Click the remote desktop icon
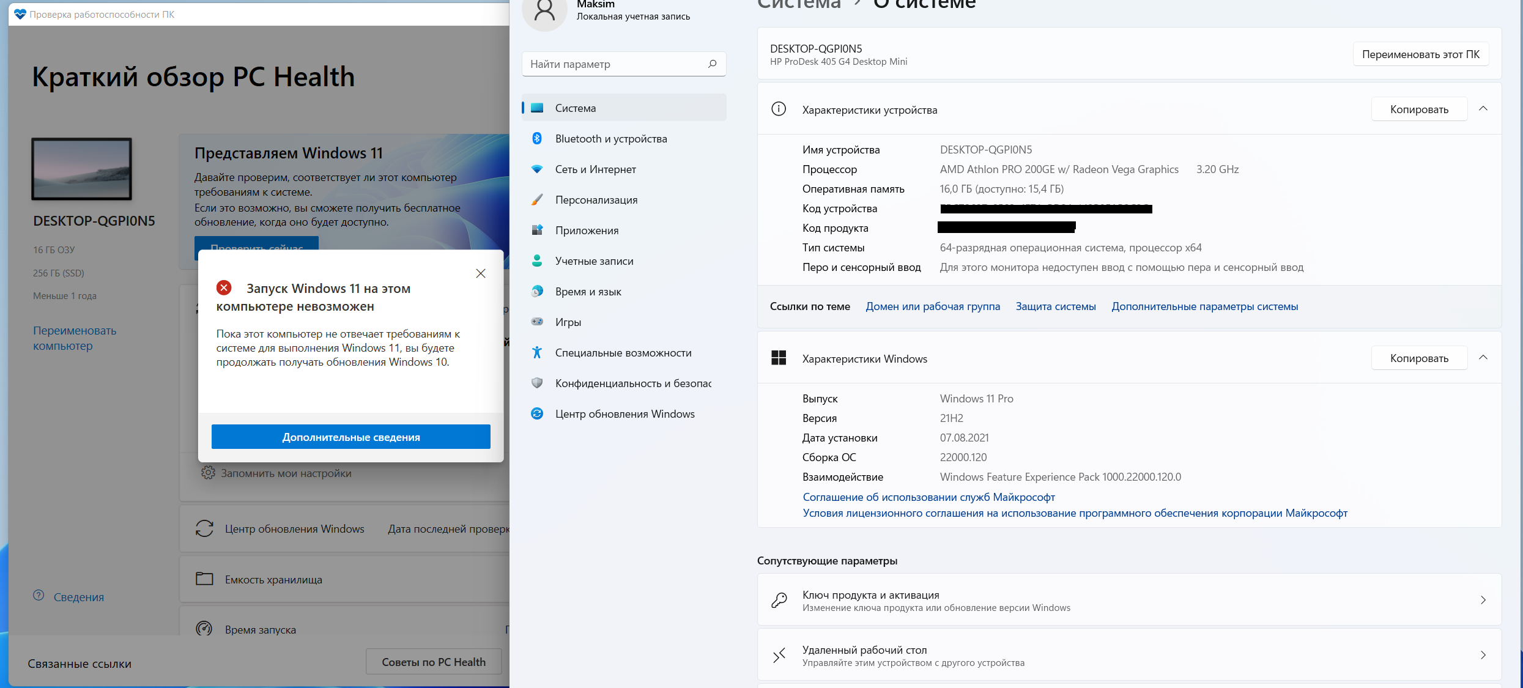 (779, 655)
